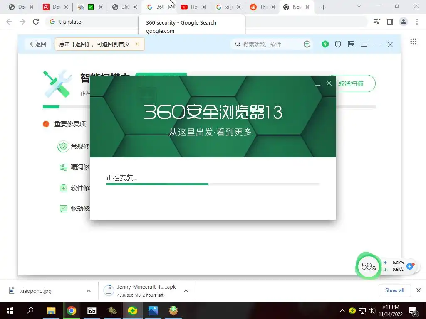Click the 59% memory accelerator ball
Image resolution: width=426 pixels, height=319 pixels.
(x=369, y=266)
